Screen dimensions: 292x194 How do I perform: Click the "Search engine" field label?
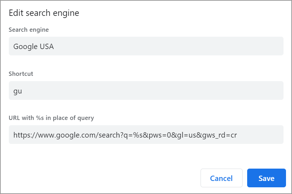pyautogui.click(x=29, y=30)
